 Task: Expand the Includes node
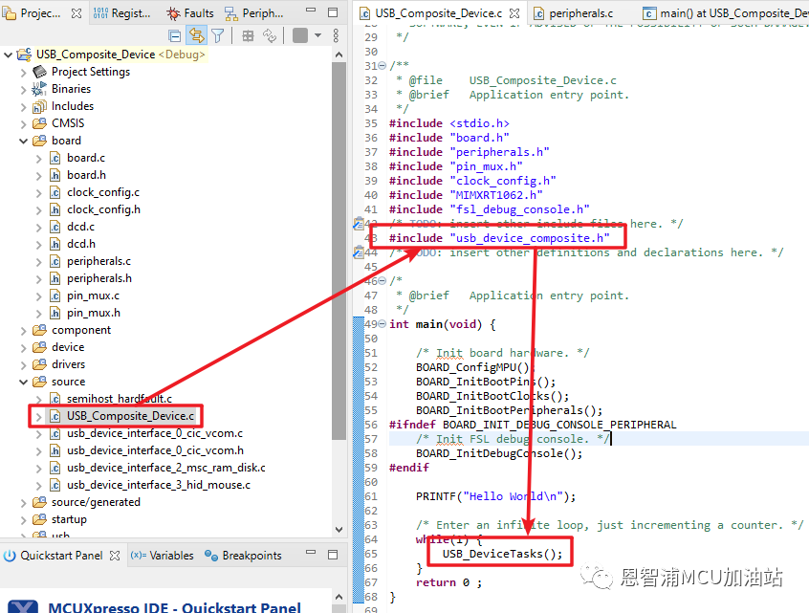coord(23,106)
